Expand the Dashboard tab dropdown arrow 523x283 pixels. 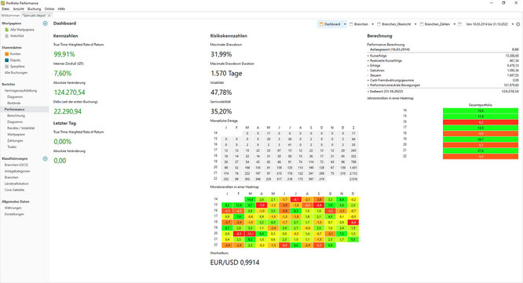coord(345,24)
